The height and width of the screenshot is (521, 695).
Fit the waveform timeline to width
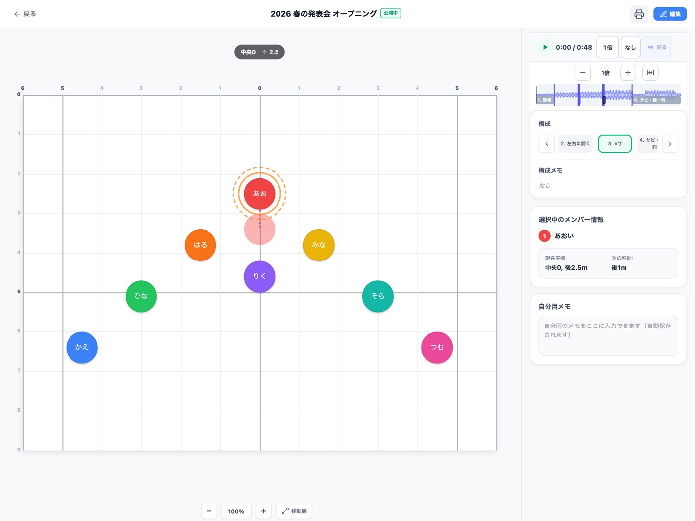tap(650, 73)
